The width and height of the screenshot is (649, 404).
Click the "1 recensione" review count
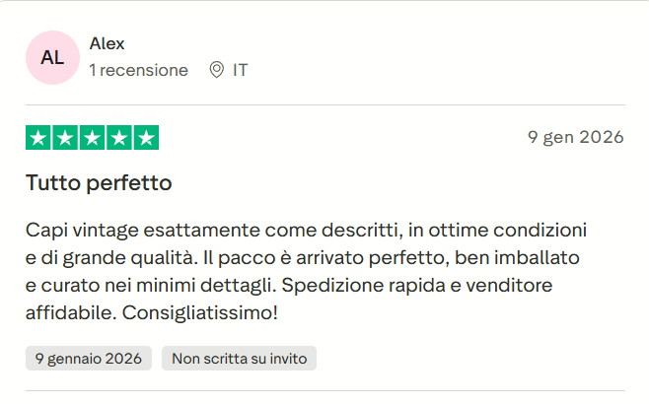point(138,71)
